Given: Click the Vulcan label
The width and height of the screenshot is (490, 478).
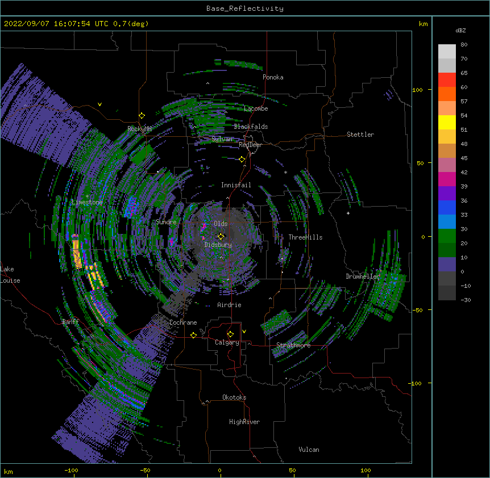Looking at the screenshot, I should pos(309,450).
